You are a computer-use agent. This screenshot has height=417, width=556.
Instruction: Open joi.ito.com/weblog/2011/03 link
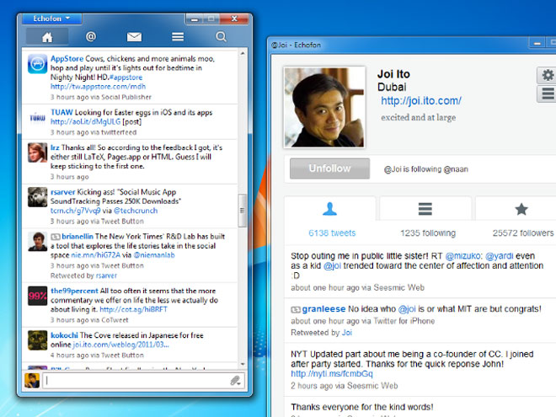click(120, 345)
